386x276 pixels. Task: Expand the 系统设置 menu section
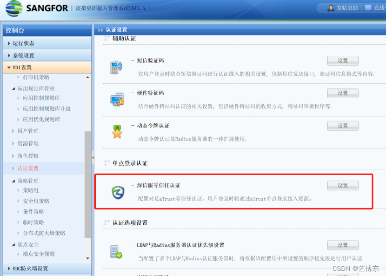[x=47, y=55]
